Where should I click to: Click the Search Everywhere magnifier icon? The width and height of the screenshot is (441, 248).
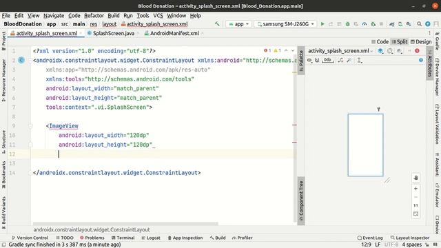(x=419, y=24)
